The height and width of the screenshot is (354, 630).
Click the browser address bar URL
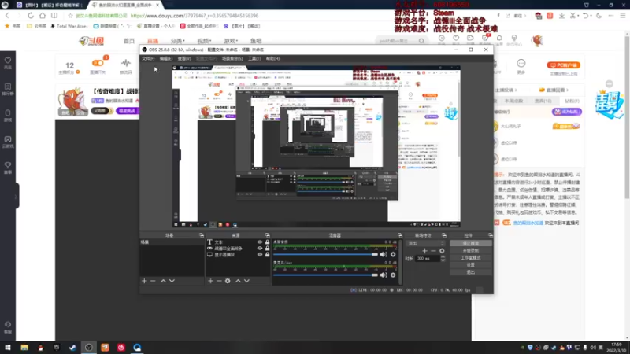point(195,16)
